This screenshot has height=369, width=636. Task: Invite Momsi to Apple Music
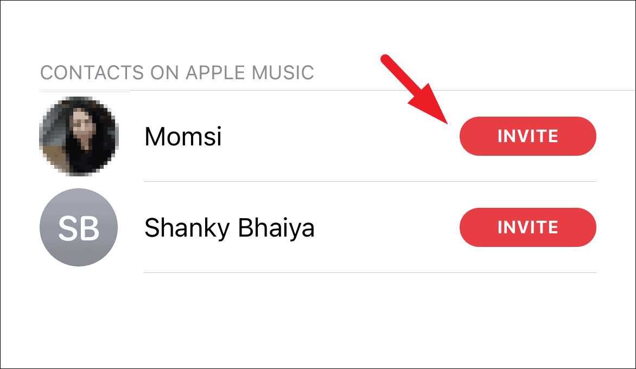tap(527, 136)
